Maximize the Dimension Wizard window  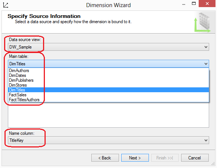pos(194,4)
